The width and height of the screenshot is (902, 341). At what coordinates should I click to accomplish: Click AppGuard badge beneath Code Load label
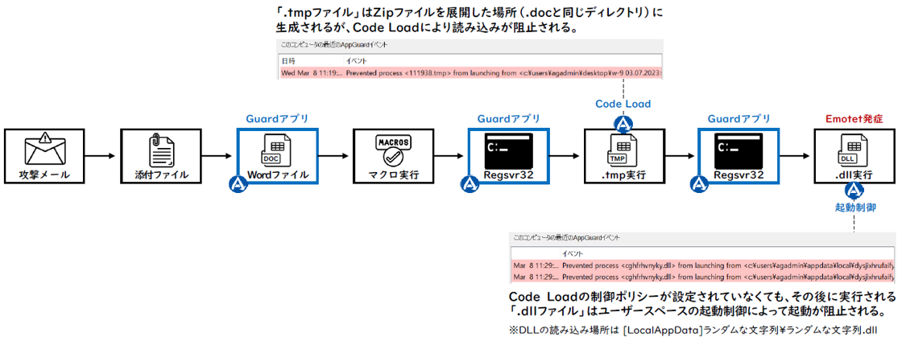[x=623, y=124]
